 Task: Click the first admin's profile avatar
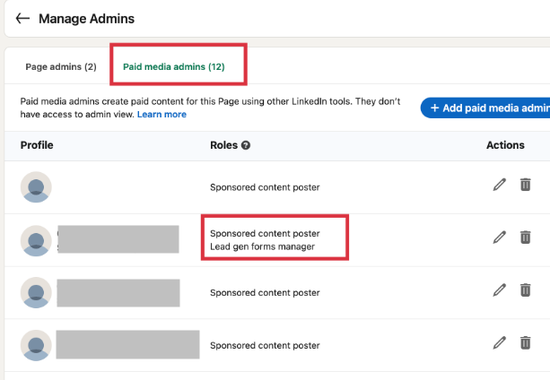click(36, 187)
